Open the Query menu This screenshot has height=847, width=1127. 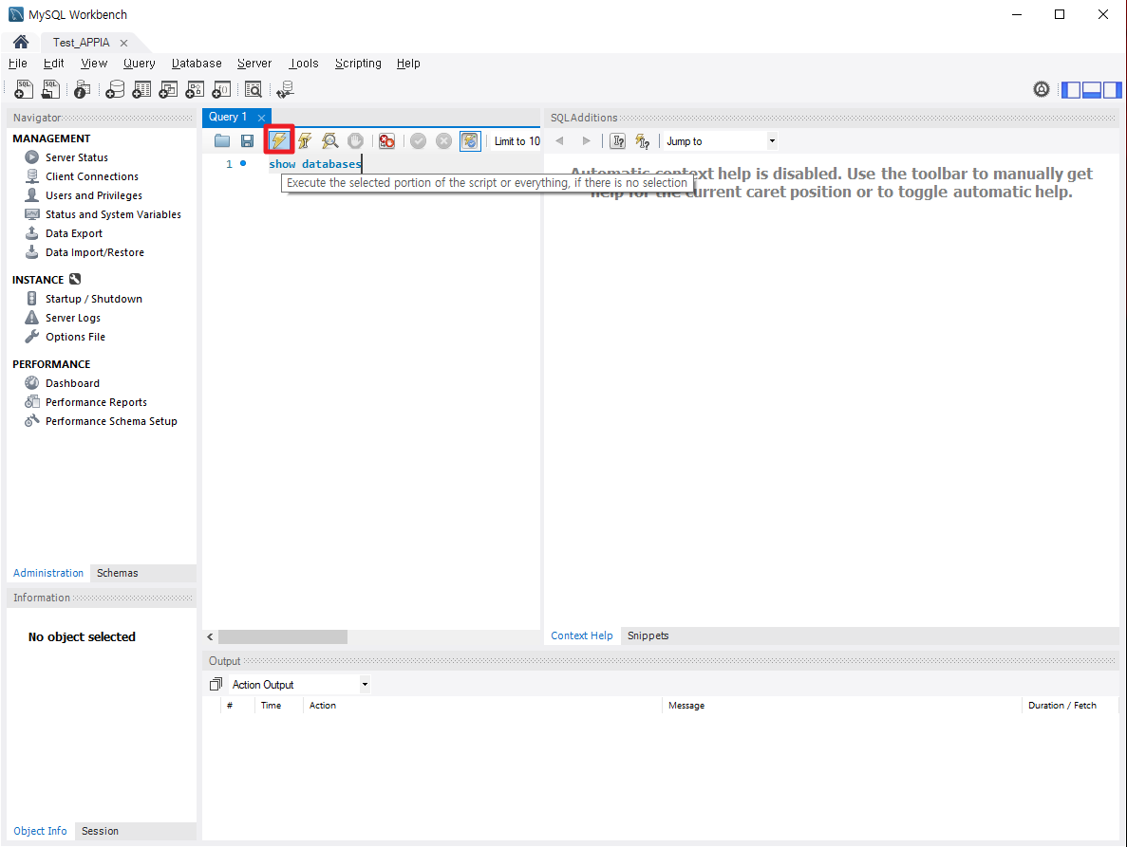click(x=139, y=64)
